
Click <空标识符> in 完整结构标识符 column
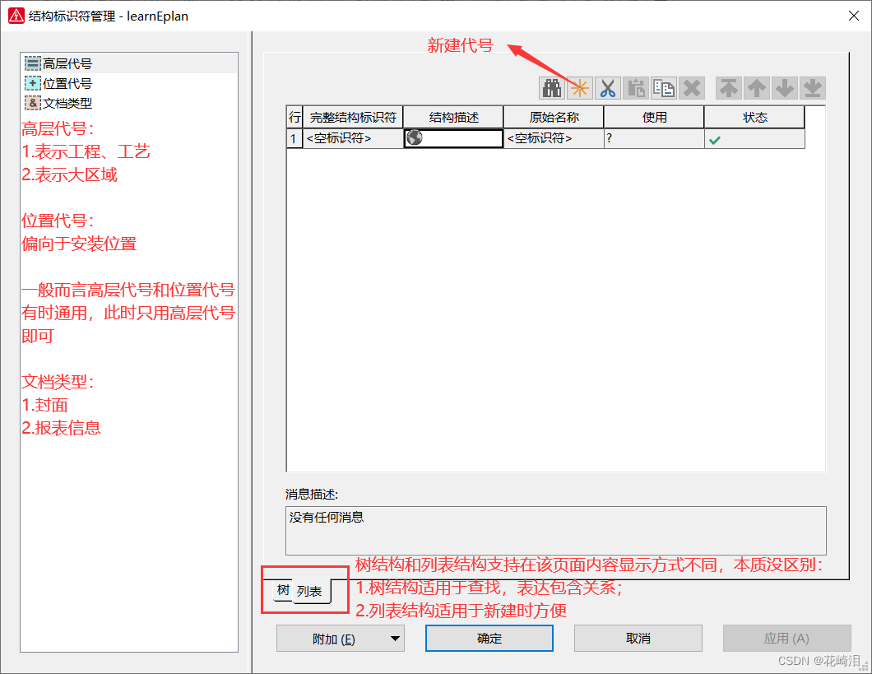pos(353,138)
